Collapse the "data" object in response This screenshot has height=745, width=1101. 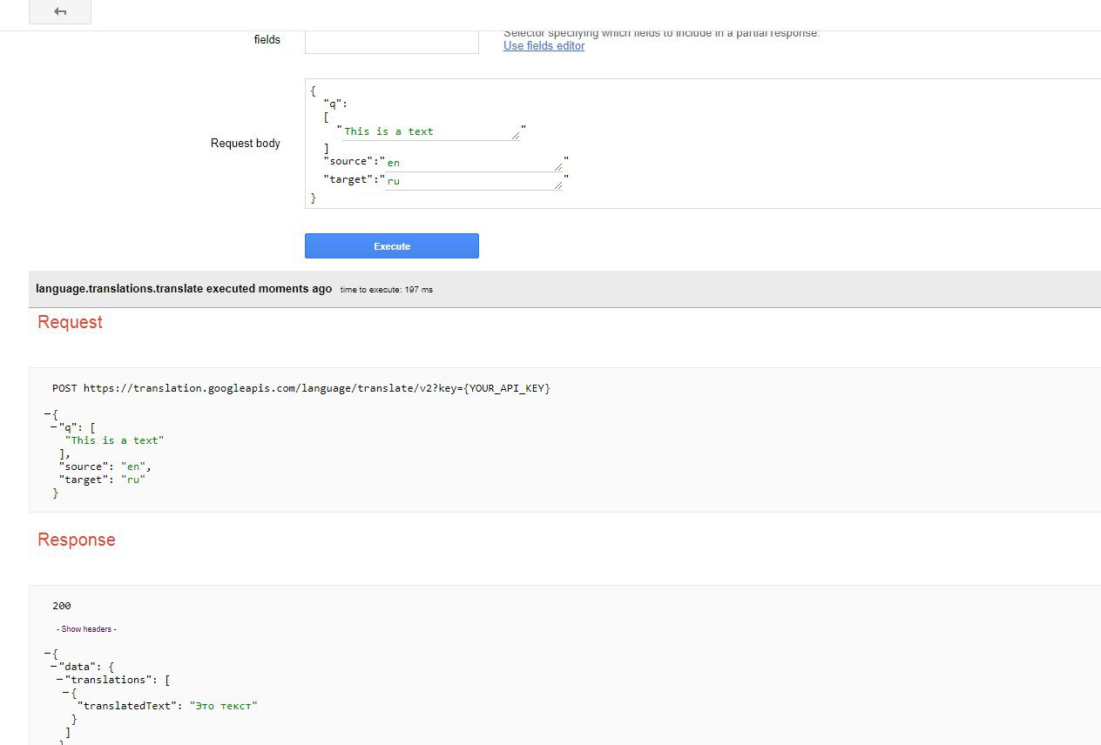(54, 667)
